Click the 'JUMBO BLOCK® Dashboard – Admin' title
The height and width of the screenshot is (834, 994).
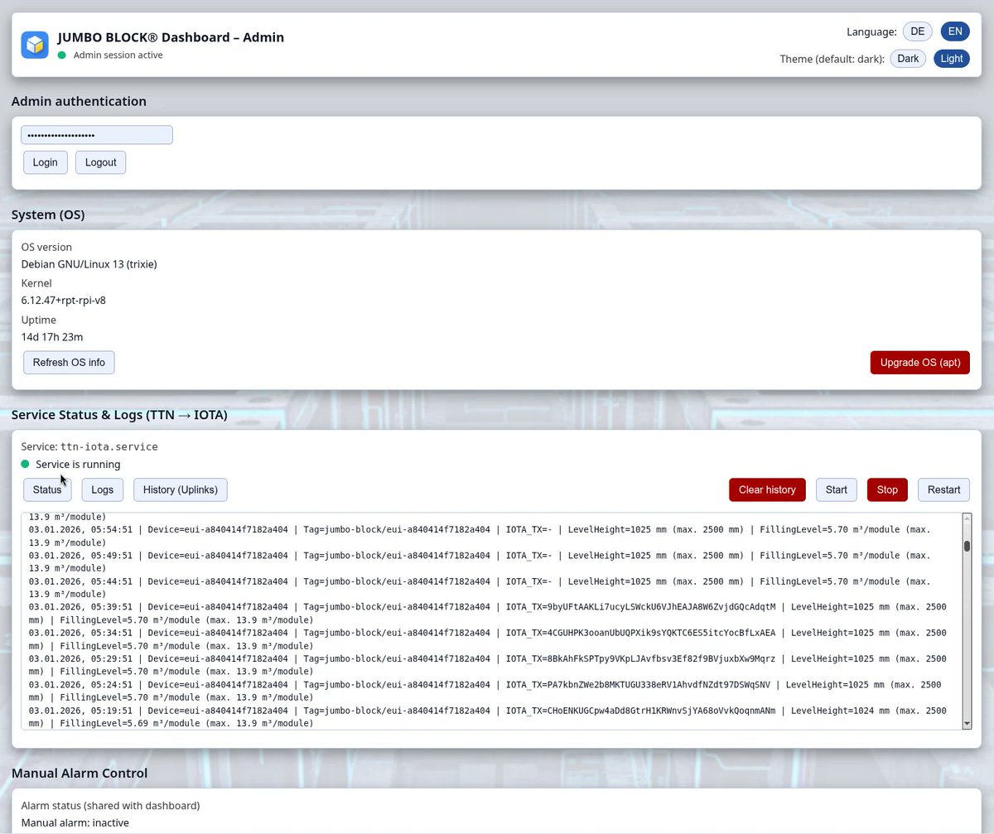click(x=171, y=37)
